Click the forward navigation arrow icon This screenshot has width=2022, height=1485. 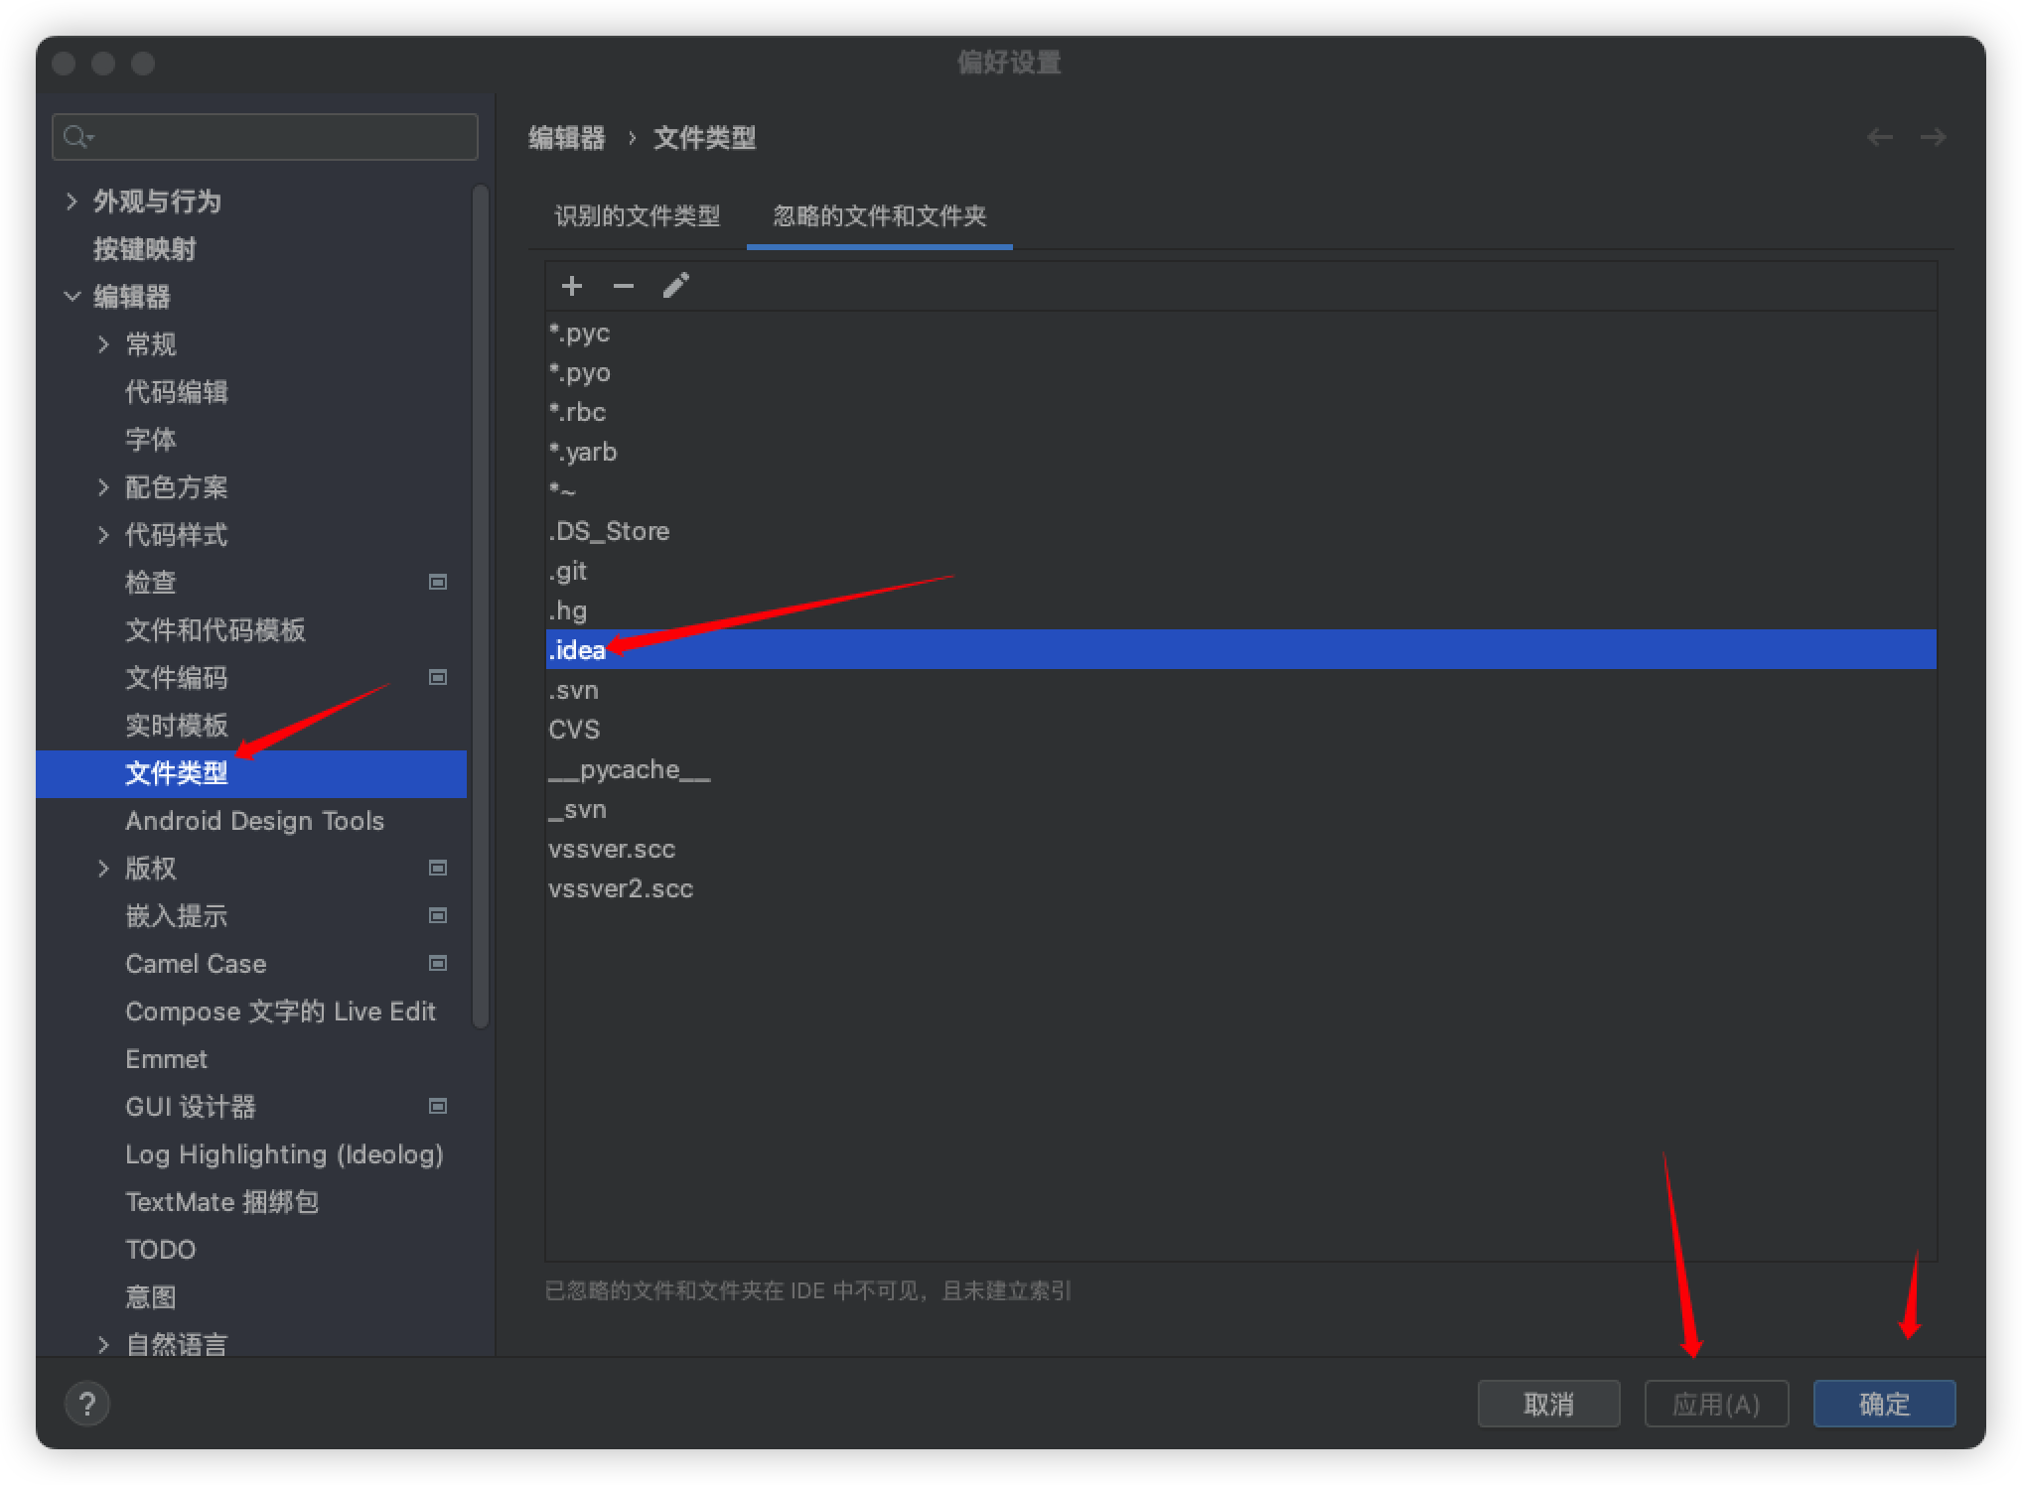[1933, 137]
